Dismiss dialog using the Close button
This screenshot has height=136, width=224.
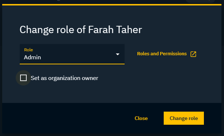[141, 118]
